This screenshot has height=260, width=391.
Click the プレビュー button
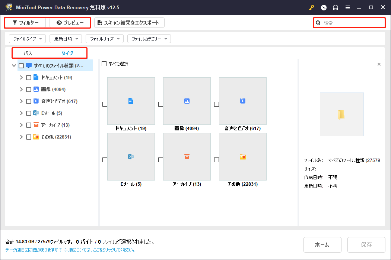tap(70, 23)
